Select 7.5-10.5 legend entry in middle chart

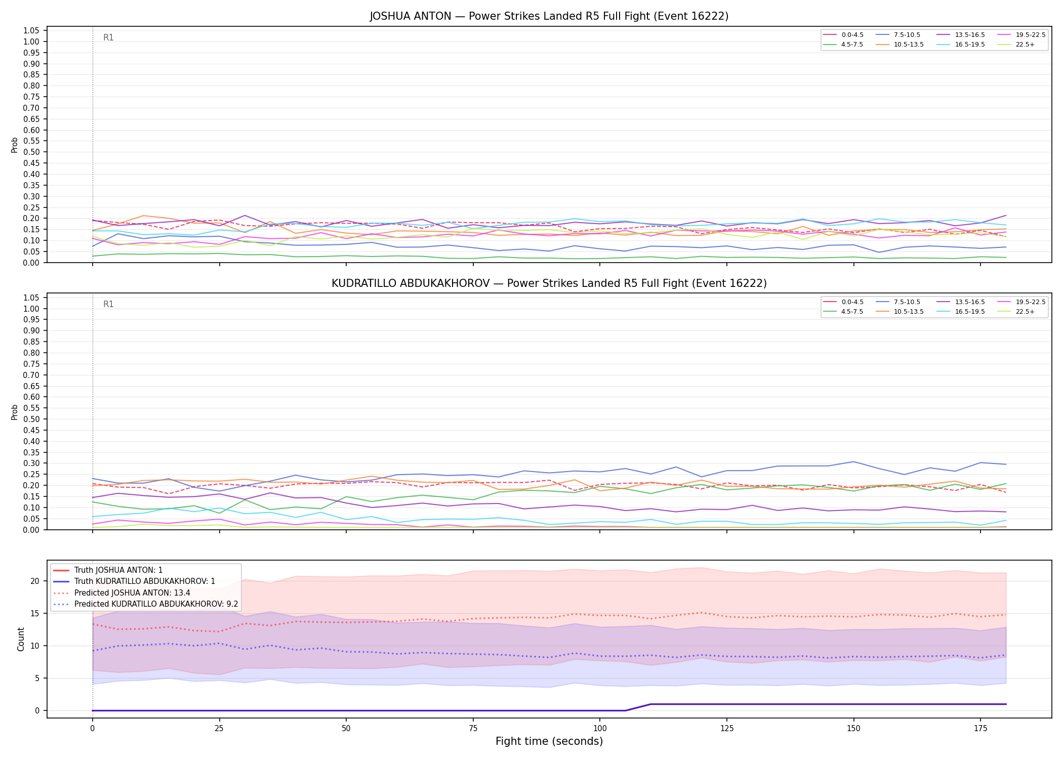pyautogui.click(x=898, y=302)
